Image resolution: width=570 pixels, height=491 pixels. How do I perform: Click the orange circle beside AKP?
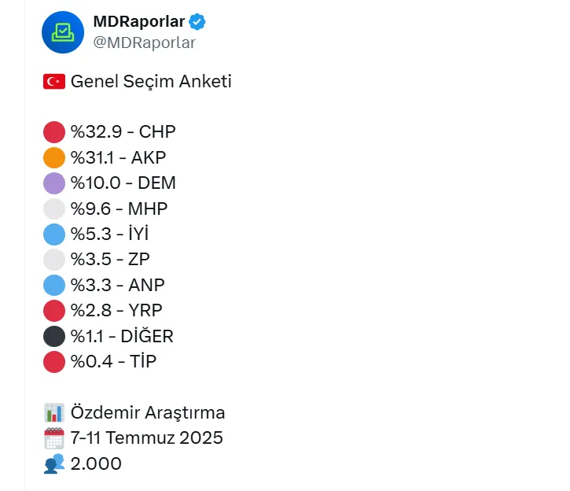pos(54,157)
